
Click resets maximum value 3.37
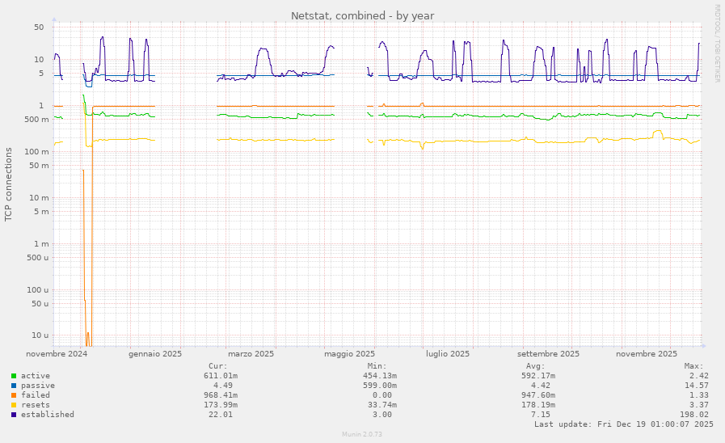(x=699, y=405)
